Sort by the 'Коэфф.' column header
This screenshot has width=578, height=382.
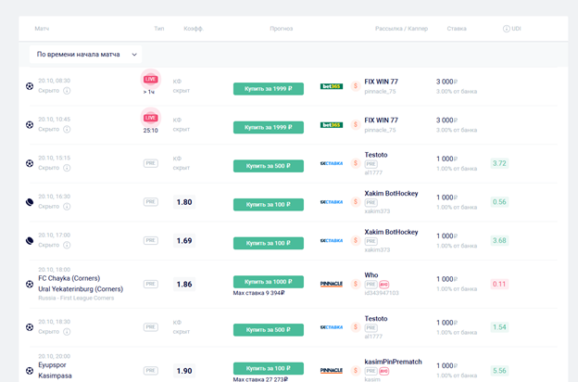193,29
